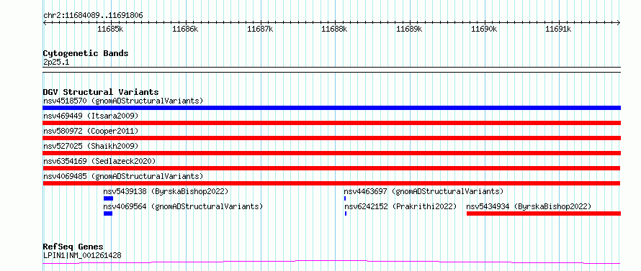
Task: Click the 11687k ruler tick label
Action: coord(260,29)
